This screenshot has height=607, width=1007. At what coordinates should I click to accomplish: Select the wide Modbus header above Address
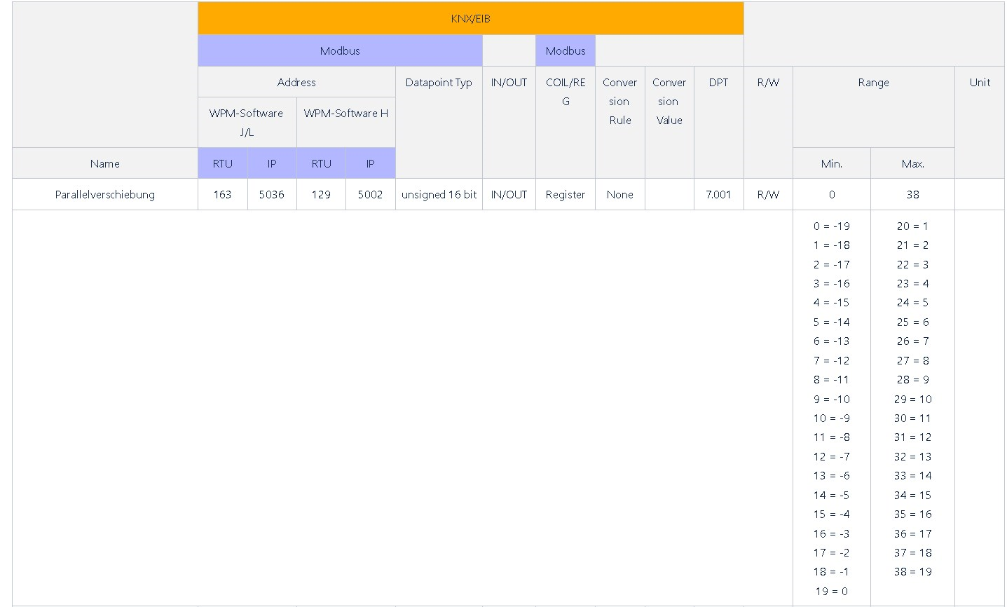[x=340, y=50]
